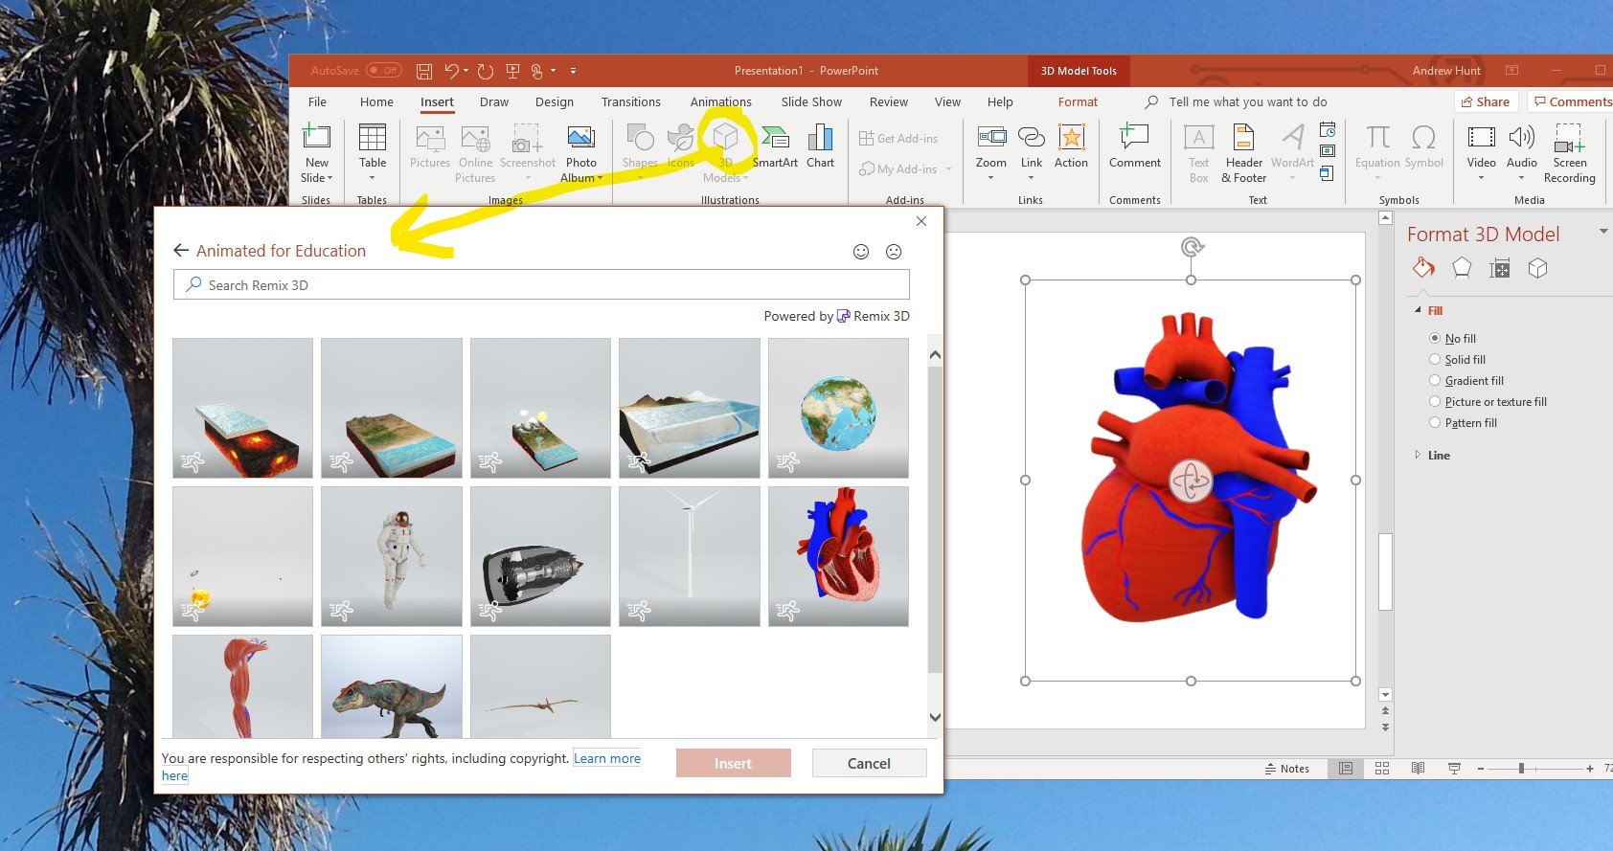Click the happy face feedback icon

pyautogui.click(x=861, y=252)
